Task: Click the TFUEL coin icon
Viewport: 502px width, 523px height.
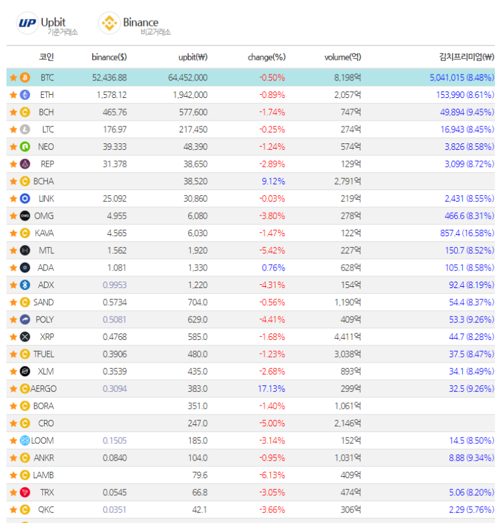Action: pyautogui.click(x=25, y=354)
